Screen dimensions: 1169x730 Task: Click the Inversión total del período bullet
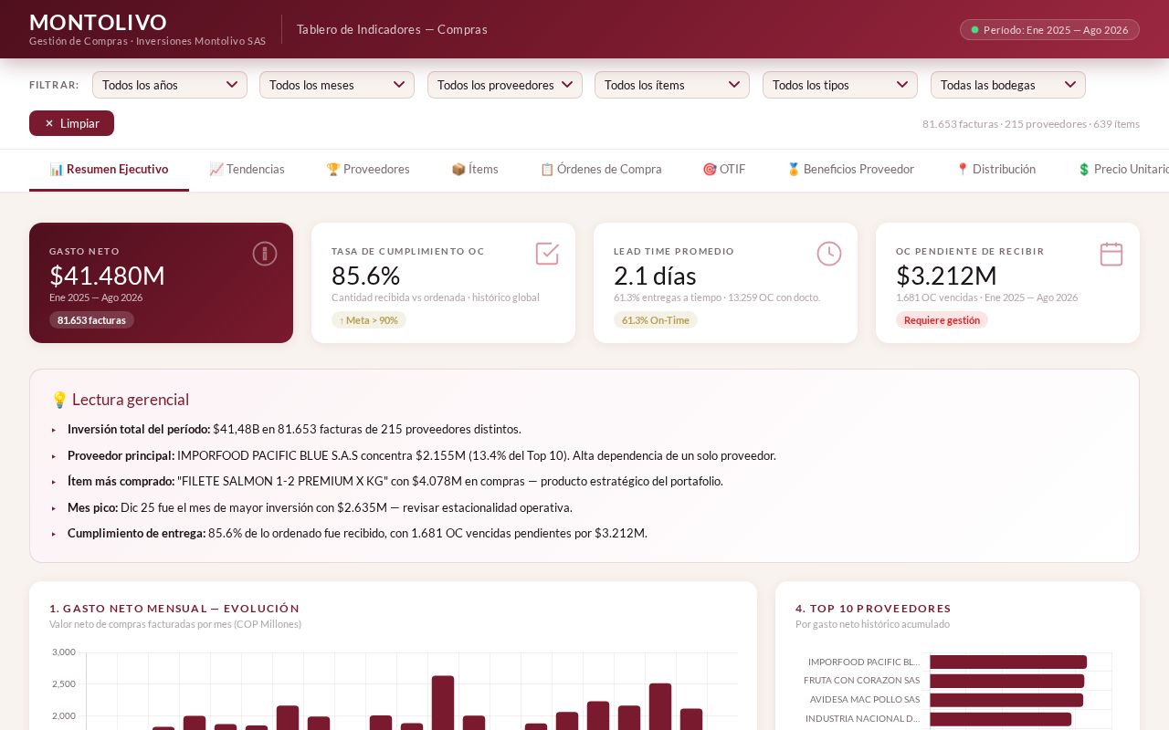(x=294, y=429)
